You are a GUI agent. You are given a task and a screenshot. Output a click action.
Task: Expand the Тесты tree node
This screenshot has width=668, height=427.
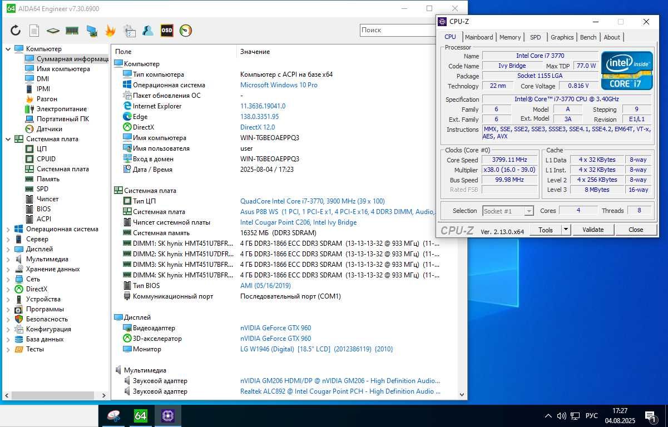pos(8,349)
